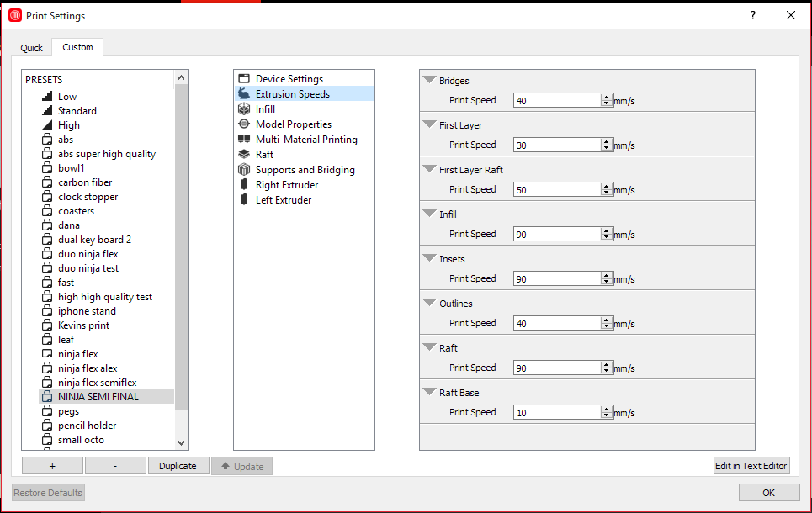This screenshot has height=513, width=812.
Task: Switch to the Quick tab
Action: click(x=32, y=48)
